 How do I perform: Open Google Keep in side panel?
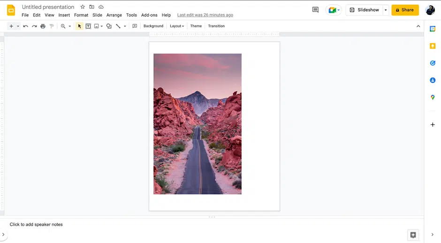tap(433, 46)
